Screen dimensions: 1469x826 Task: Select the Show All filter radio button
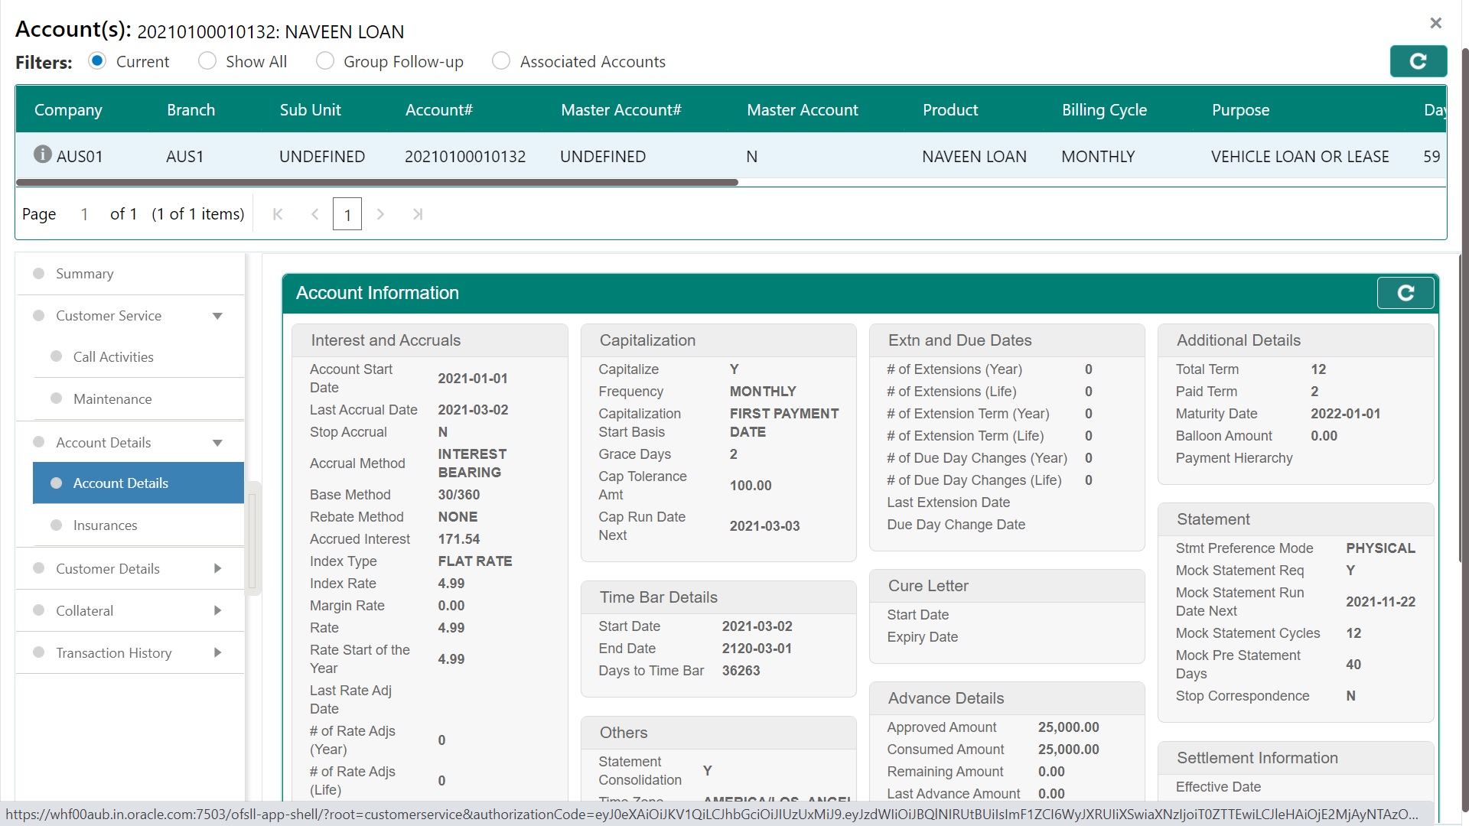point(207,61)
